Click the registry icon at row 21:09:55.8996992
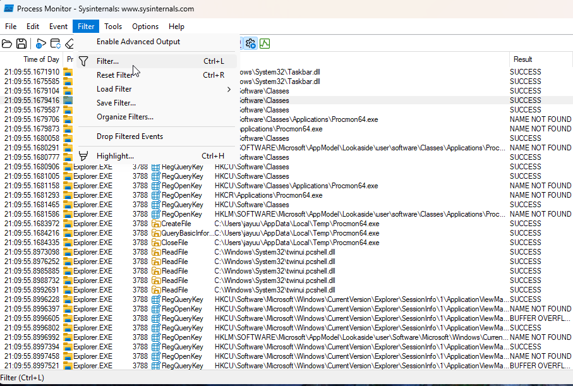The width and height of the screenshot is (573, 386). (156, 337)
